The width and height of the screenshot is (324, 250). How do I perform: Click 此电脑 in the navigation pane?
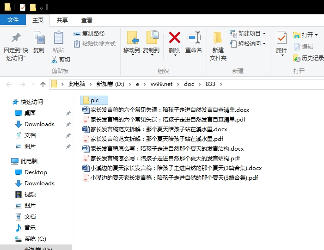pyautogui.click(x=24, y=161)
